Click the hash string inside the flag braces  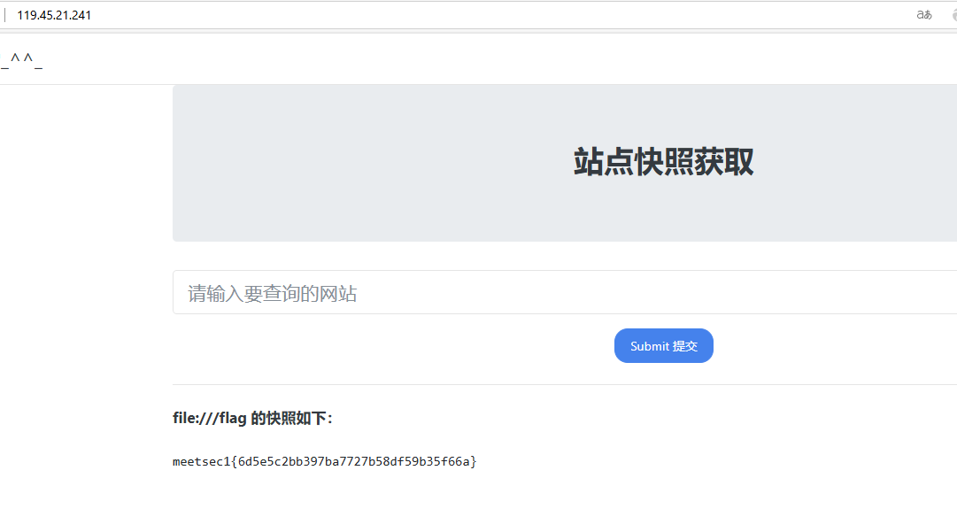pyautogui.click(x=357, y=461)
